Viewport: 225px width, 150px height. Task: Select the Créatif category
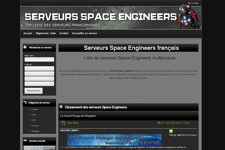(34, 109)
